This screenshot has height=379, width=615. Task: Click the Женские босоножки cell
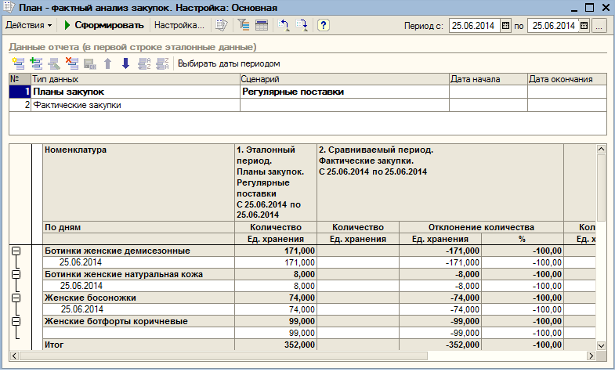[x=139, y=298]
